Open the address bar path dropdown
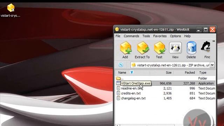This screenshot has height=126, width=224. coord(212,65)
